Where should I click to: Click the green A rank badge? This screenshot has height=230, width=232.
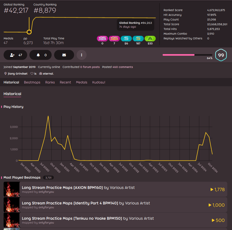click(150, 39)
